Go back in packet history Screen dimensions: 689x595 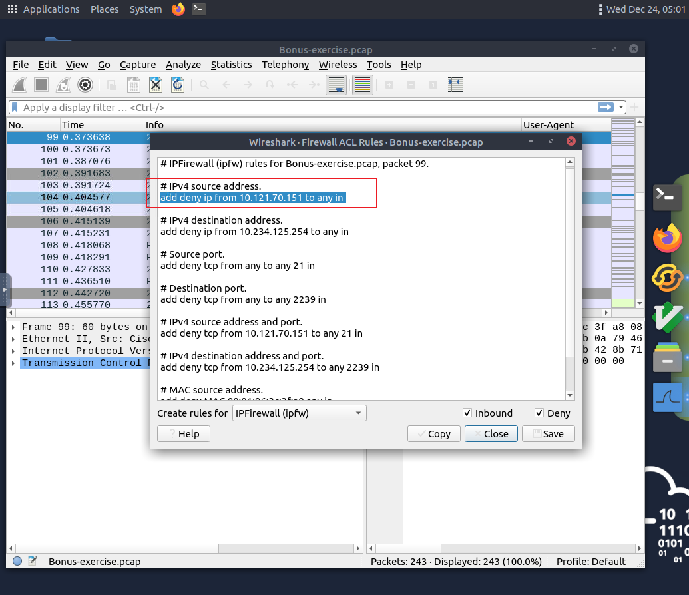pyautogui.click(x=226, y=85)
